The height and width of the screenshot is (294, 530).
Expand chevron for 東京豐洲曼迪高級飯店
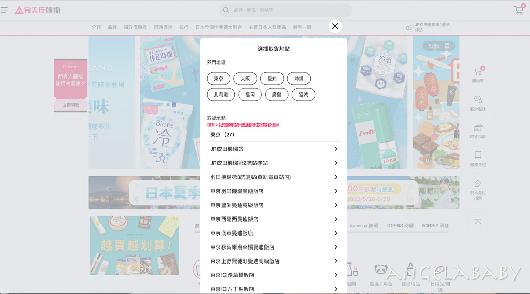pyautogui.click(x=335, y=205)
